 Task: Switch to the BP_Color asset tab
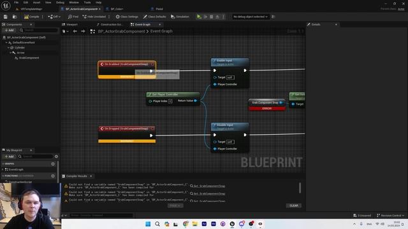click(x=117, y=9)
